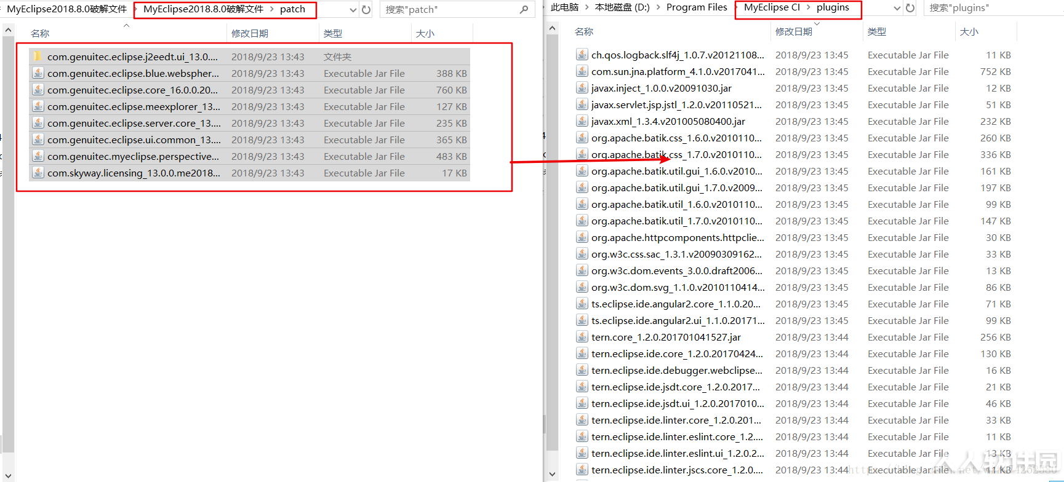Click jar icon of javax.xml_1.3.4 file
This screenshot has width=1064, height=482.
tap(582, 121)
